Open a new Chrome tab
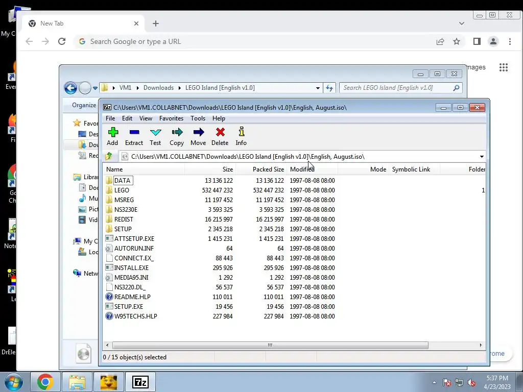The image size is (523, 392). tap(155, 23)
